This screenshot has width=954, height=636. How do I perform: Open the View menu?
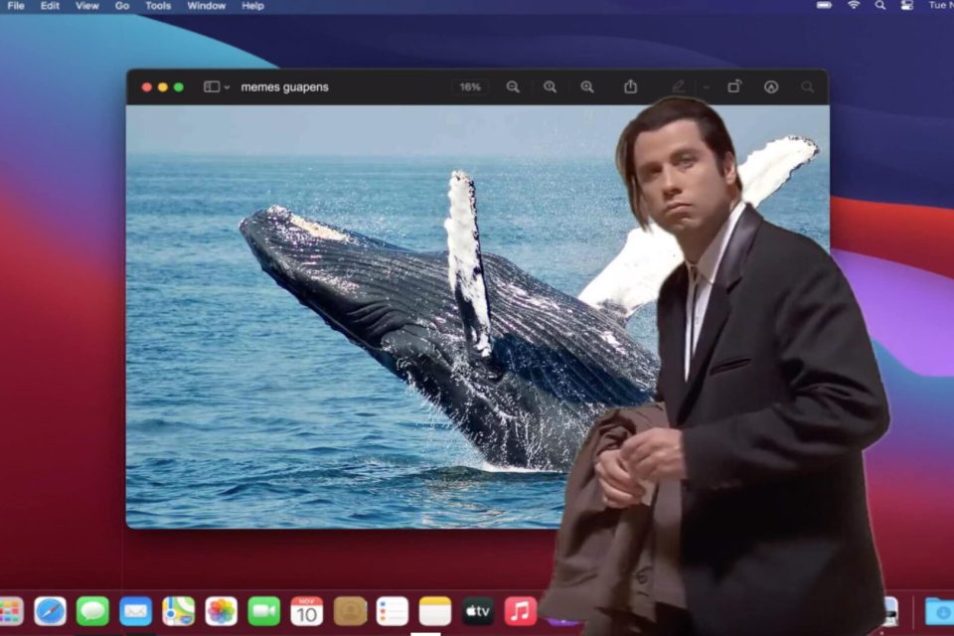(87, 6)
